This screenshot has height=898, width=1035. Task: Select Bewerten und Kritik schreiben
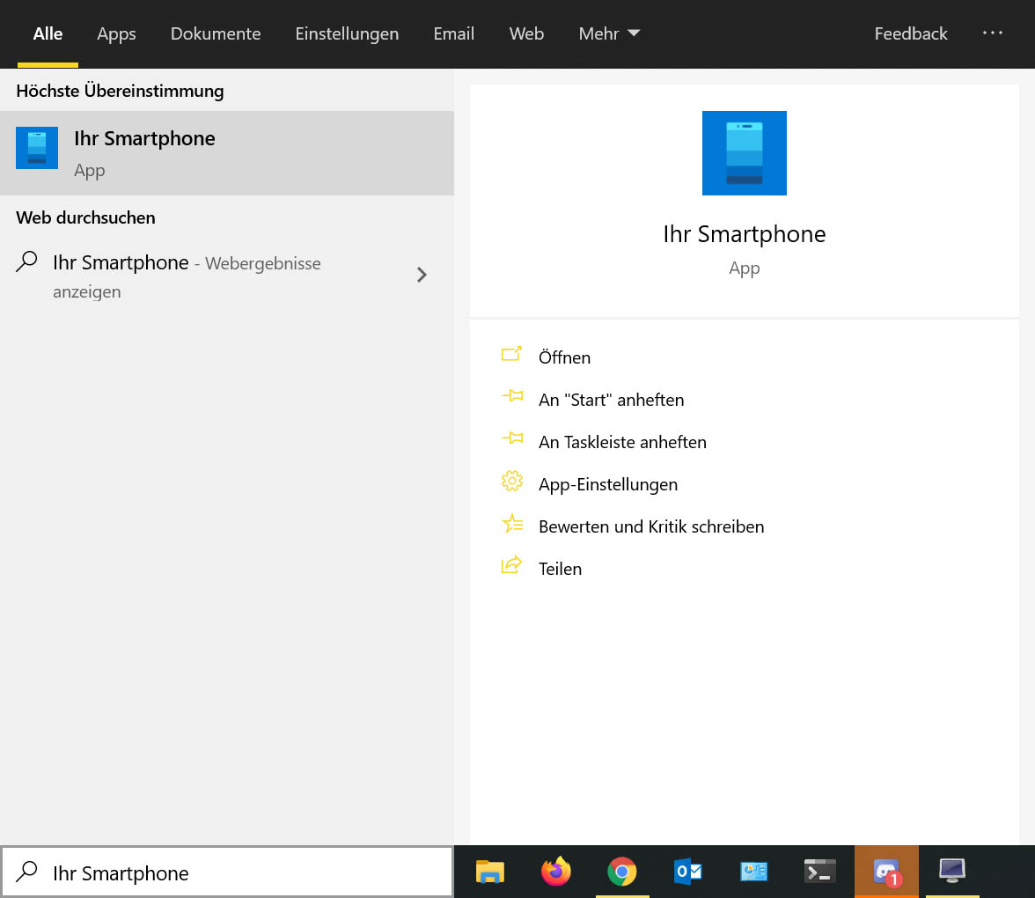coord(651,526)
